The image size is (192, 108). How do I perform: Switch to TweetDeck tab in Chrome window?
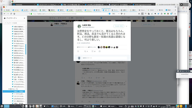pos(24,4)
